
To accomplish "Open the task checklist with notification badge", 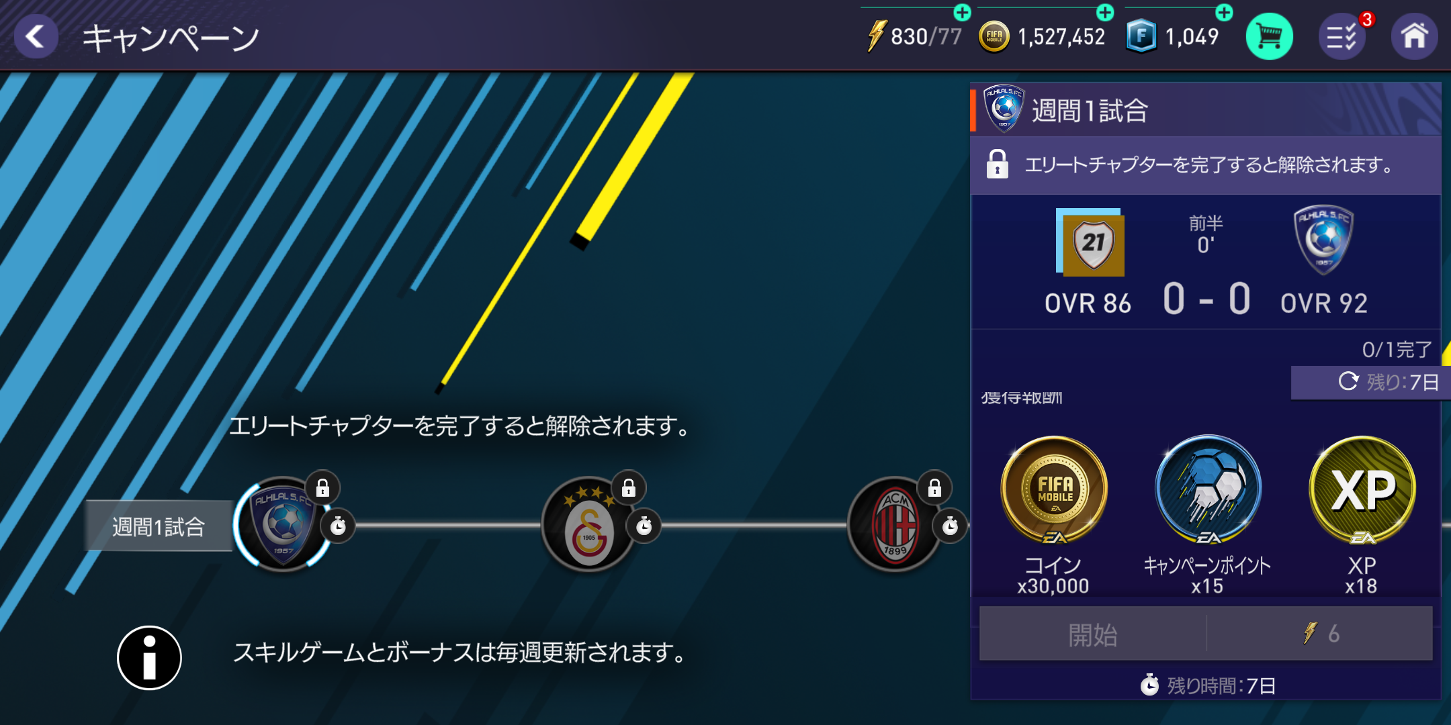I will 1342,36.
